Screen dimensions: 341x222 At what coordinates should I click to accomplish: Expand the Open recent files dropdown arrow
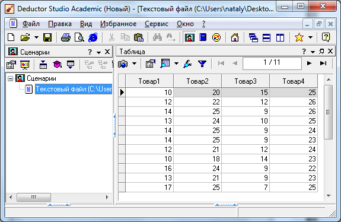click(x=36, y=37)
